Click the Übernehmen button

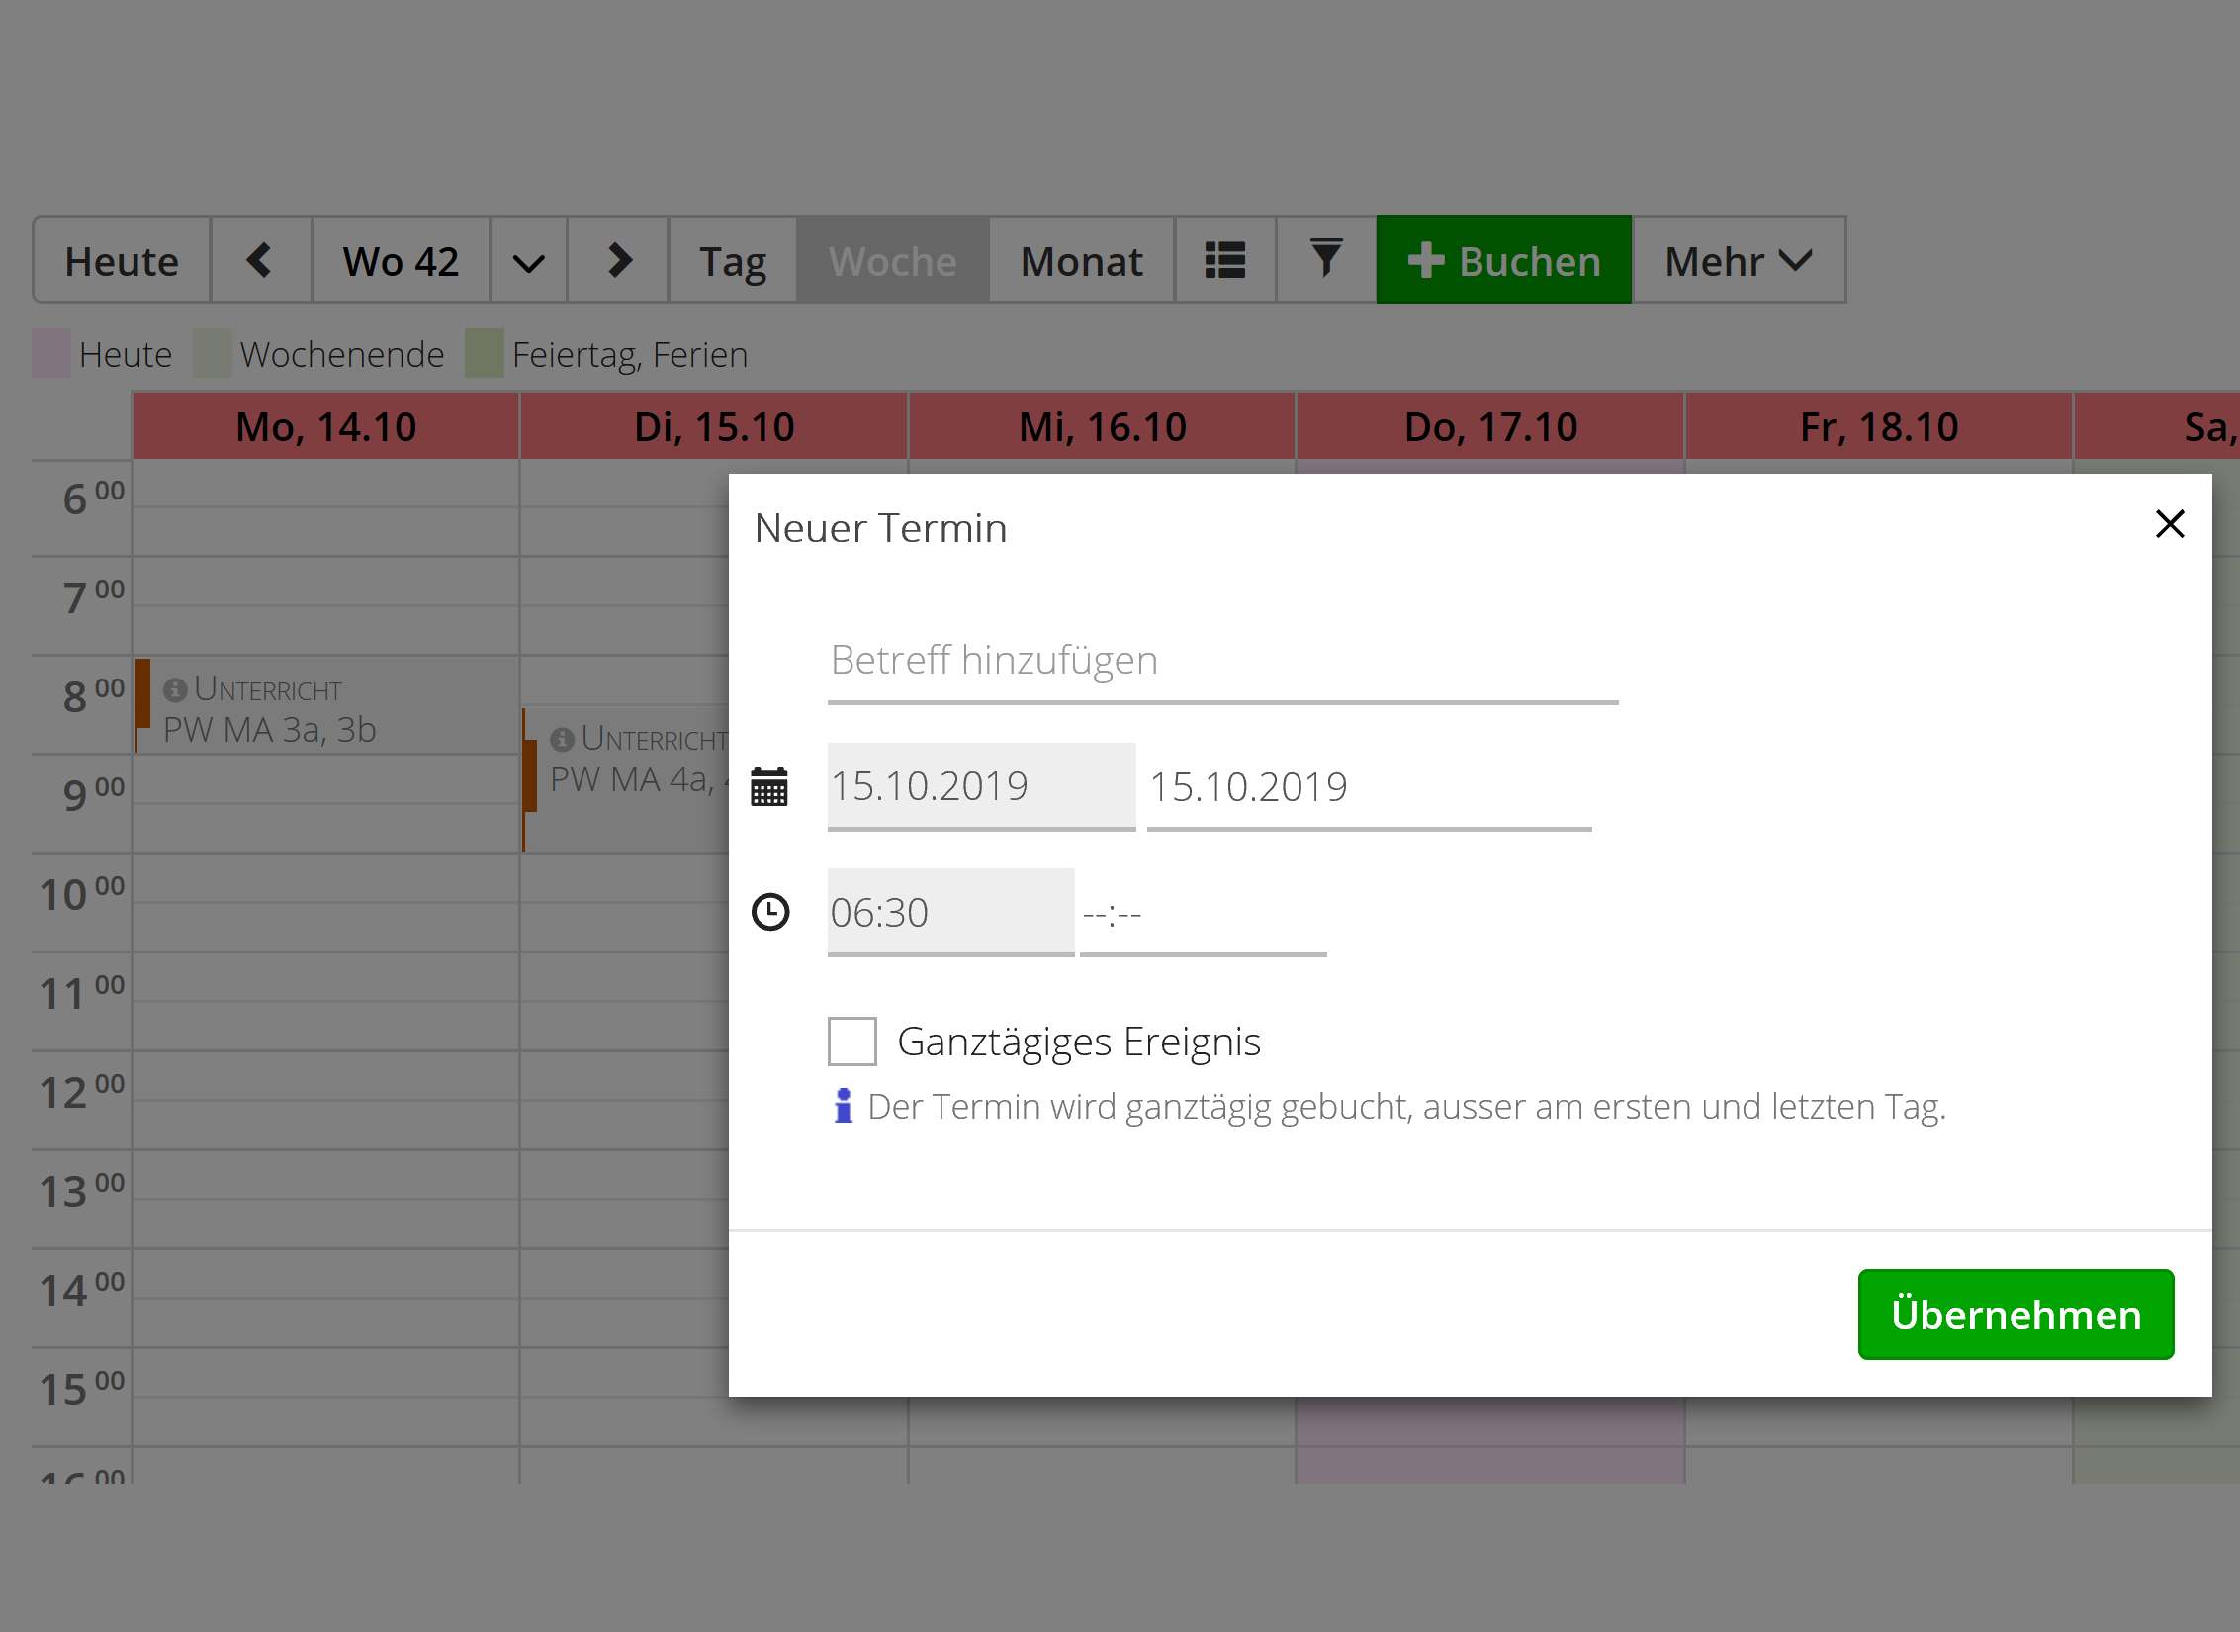pyautogui.click(x=2016, y=1315)
